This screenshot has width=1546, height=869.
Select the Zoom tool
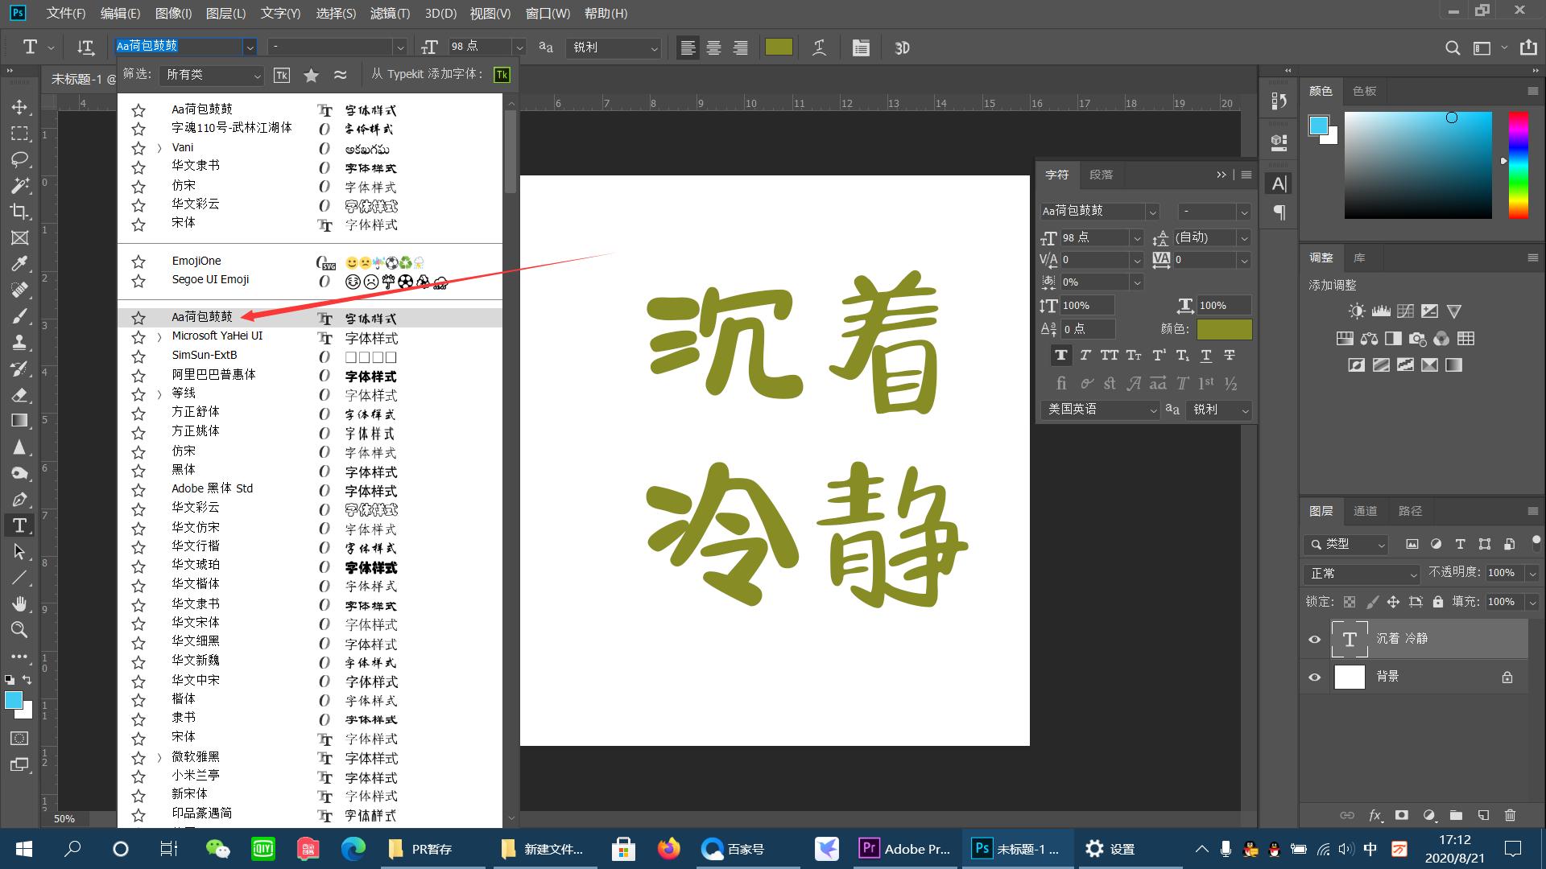click(19, 630)
